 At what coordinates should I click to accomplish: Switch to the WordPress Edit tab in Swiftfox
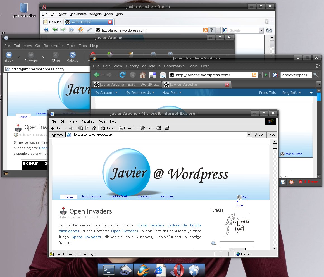(127, 85)
